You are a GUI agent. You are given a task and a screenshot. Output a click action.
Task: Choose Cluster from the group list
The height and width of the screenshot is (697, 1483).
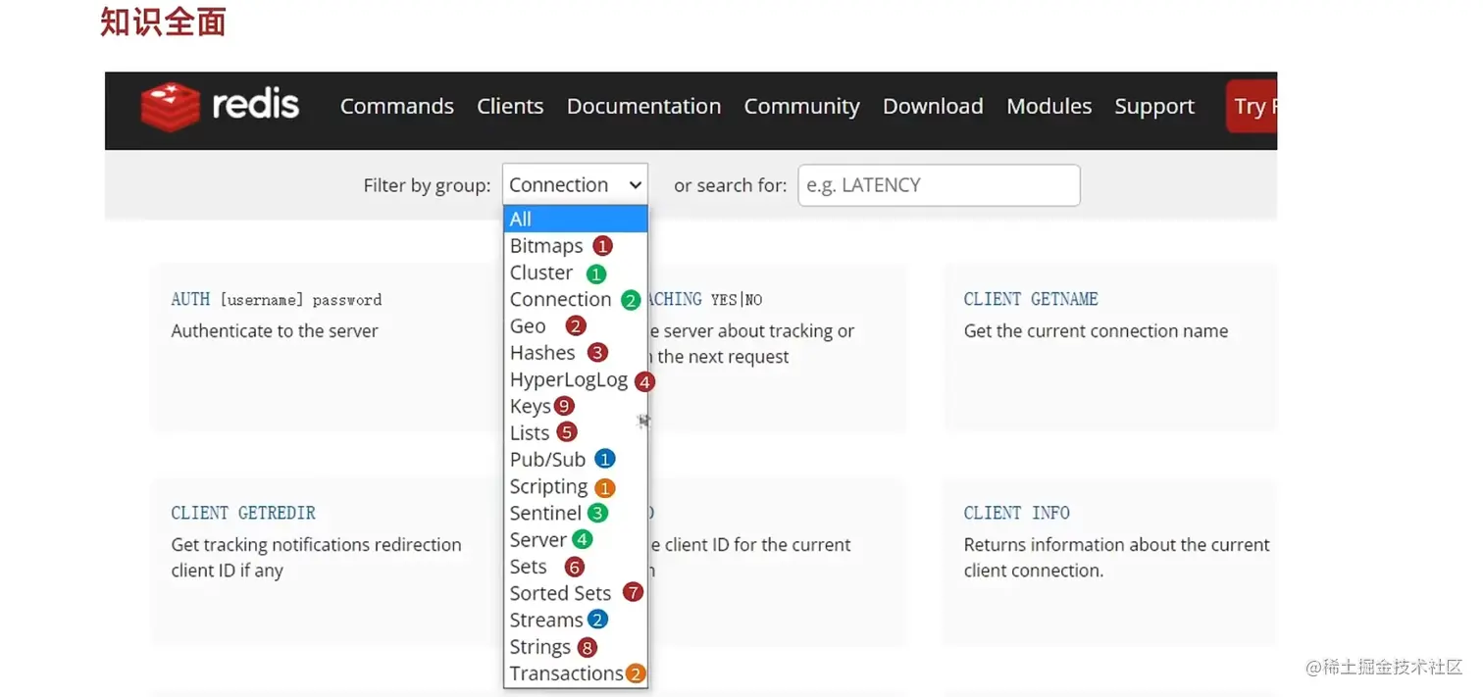tap(576, 273)
